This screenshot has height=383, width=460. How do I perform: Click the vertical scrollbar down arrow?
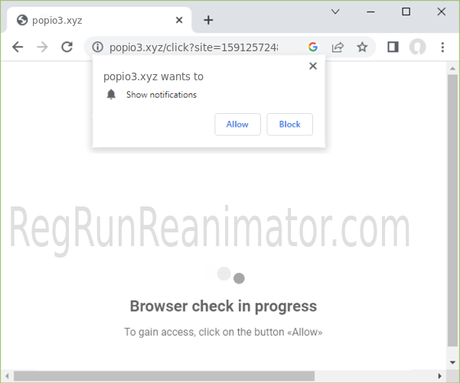tap(452, 362)
